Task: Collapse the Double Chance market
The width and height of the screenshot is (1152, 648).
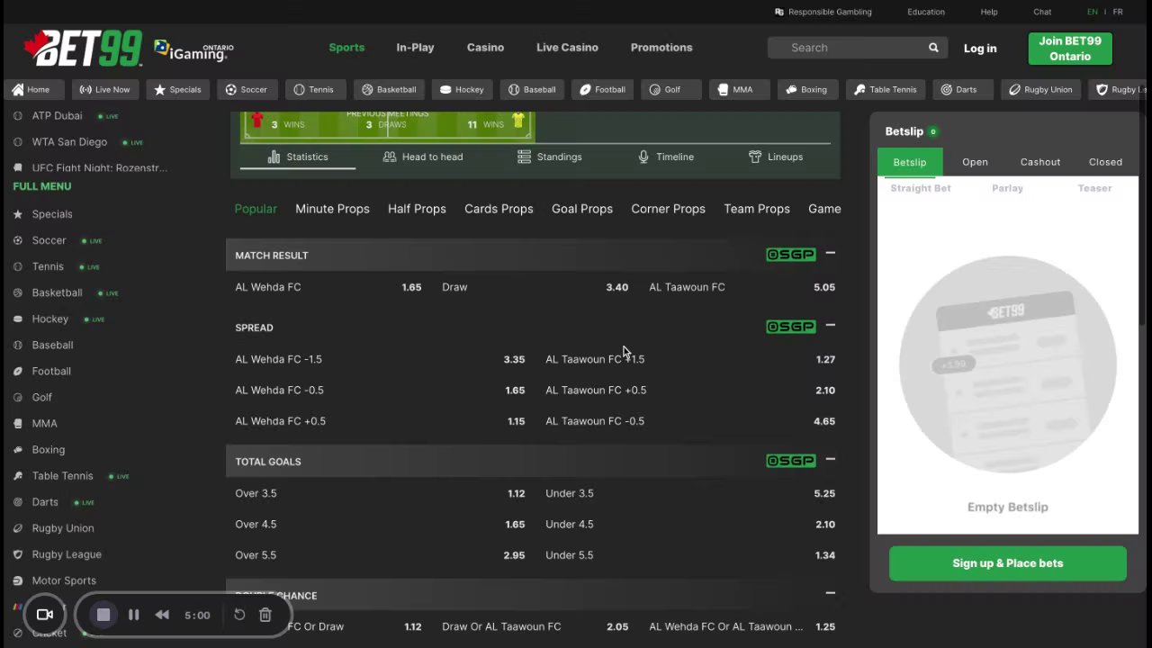Action: (830, 593)
